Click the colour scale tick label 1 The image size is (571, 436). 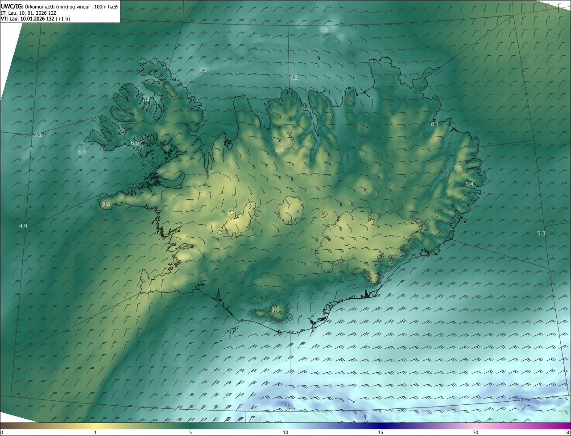[x=95, y=433]
